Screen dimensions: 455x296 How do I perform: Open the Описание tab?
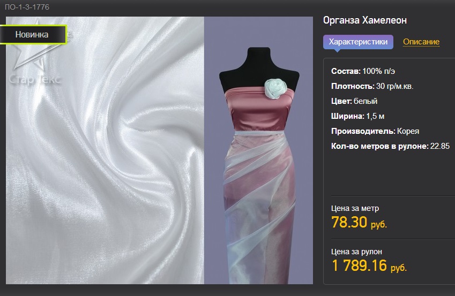point(421,42)
